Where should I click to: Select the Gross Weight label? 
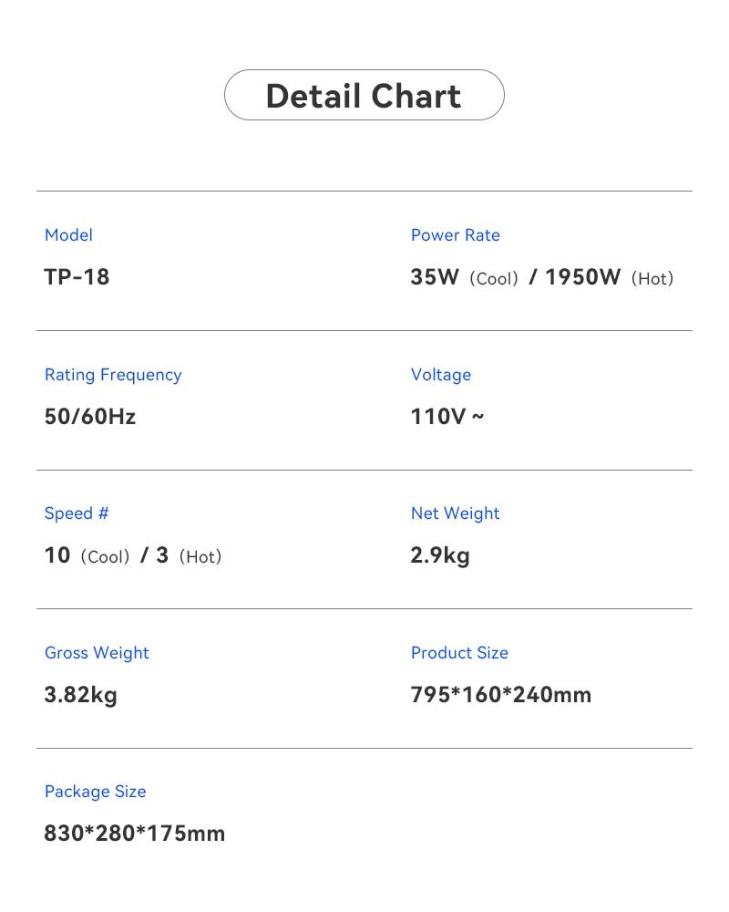point(97,653)
